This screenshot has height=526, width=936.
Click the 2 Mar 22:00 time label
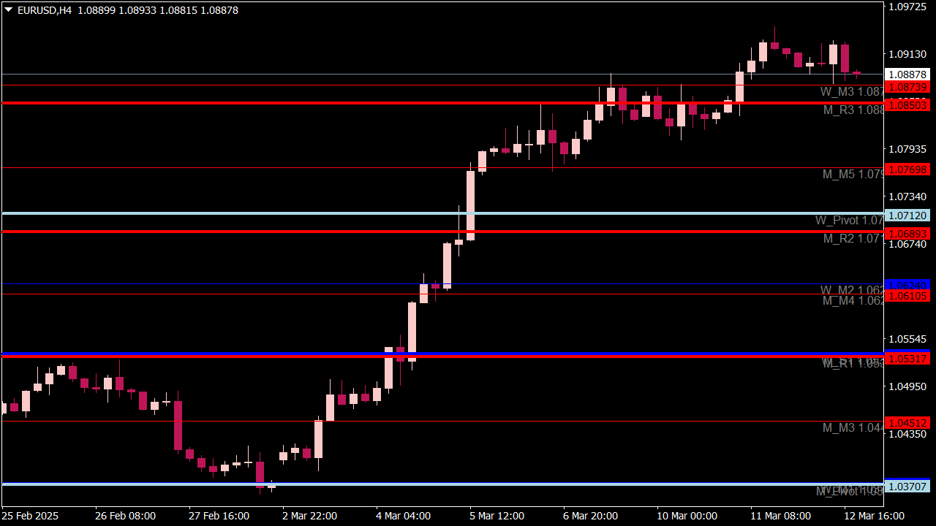[x=310, y=516]
